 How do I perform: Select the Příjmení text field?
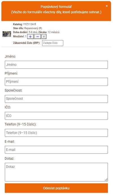click(56, 82)
